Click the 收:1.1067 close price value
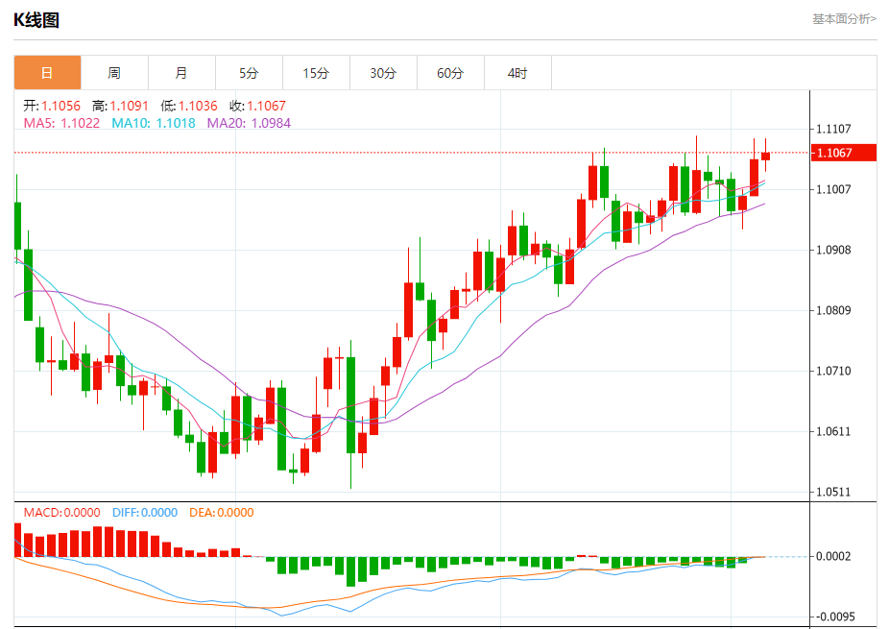The height and width of the screenshot is (629, 889). tap(257, 106)
